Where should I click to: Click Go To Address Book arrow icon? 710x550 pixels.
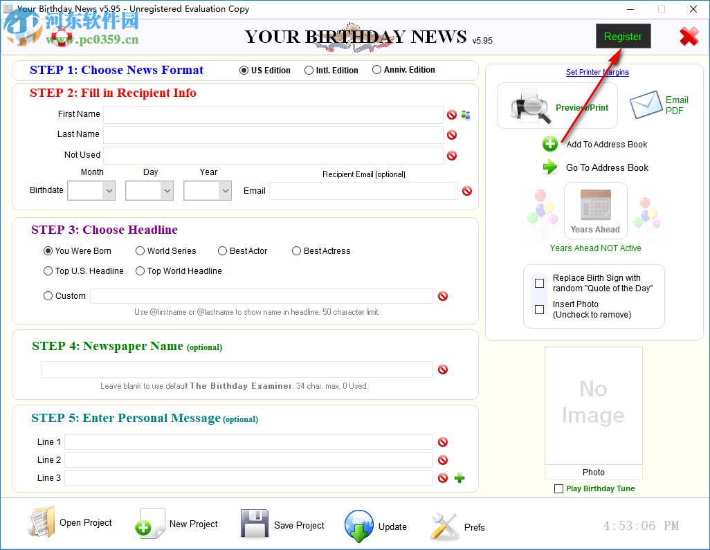pos(550,167)
